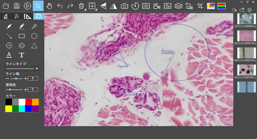Screen dimensions: 257x139
Task: Mirror image horizontally icon
Action: (x=113, y=6)
